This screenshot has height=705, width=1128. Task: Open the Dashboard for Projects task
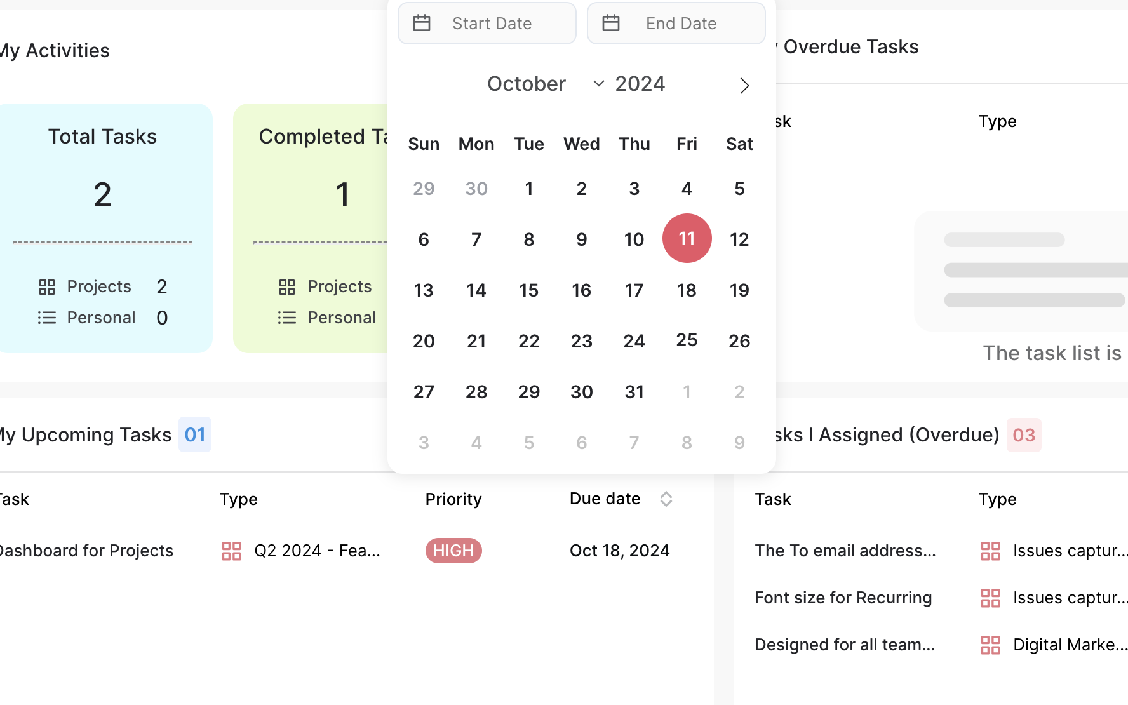[86, 551]
